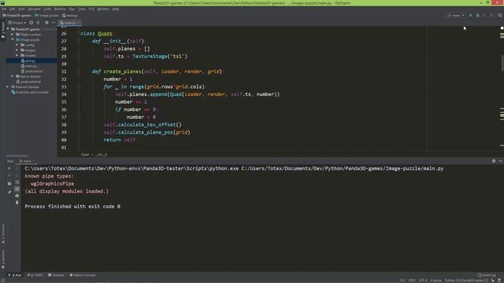Open the Terminal tool window tab
Viewport: 504px width, 283px height.
(56, 275)
